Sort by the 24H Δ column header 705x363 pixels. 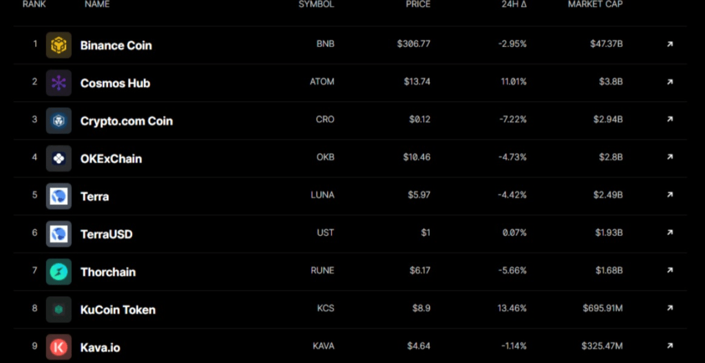514,5
